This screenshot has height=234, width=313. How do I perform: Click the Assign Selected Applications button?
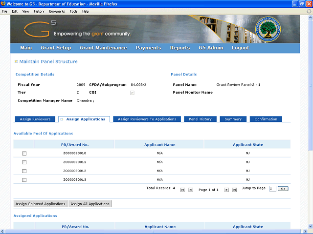click(40, 204)
